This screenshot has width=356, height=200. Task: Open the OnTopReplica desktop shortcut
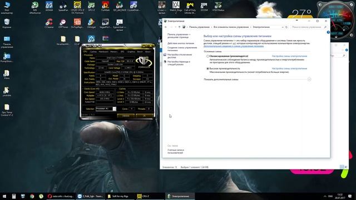point(77,23)
